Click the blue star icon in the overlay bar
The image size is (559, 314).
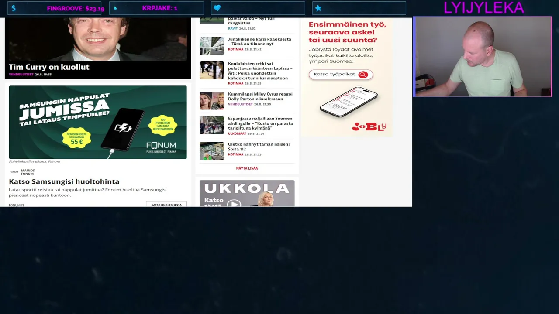click(x=318, y=8)
